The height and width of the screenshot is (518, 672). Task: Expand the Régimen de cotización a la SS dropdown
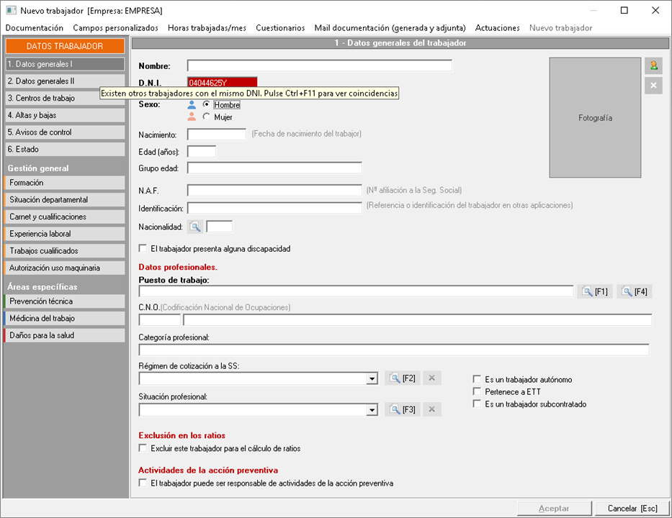click(x=372, y=379)
